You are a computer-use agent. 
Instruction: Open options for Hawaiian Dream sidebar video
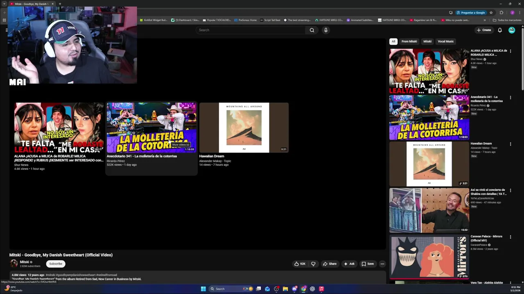(510, 144)
